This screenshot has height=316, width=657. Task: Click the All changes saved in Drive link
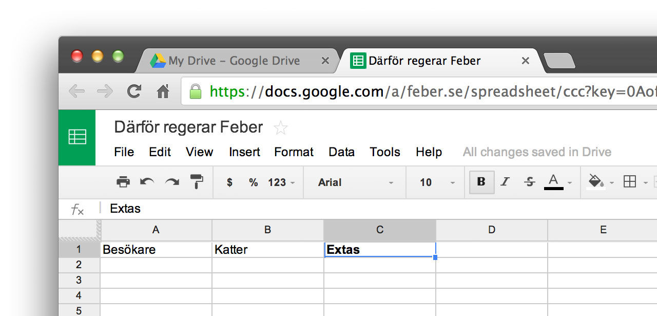pos(537,152)
